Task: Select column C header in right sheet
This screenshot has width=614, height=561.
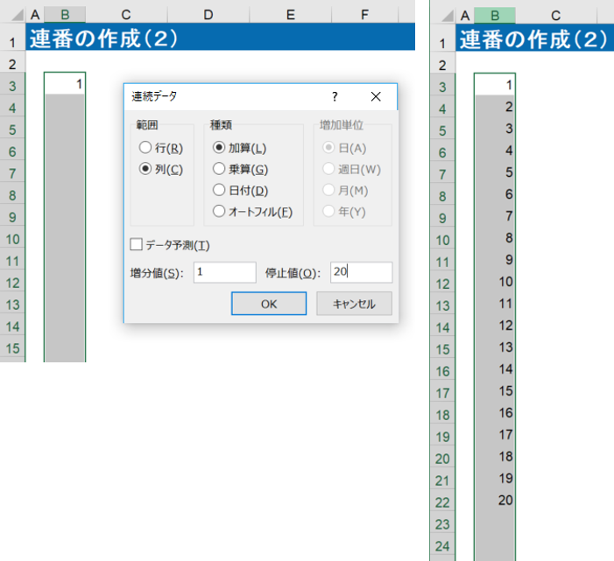Action: [x=555, y=15]
